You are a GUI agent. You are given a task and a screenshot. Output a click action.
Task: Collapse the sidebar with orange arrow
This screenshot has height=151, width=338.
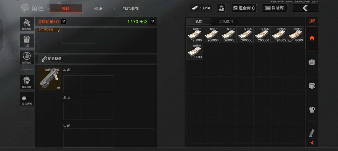pyautogui.click(x=312, y=143)
